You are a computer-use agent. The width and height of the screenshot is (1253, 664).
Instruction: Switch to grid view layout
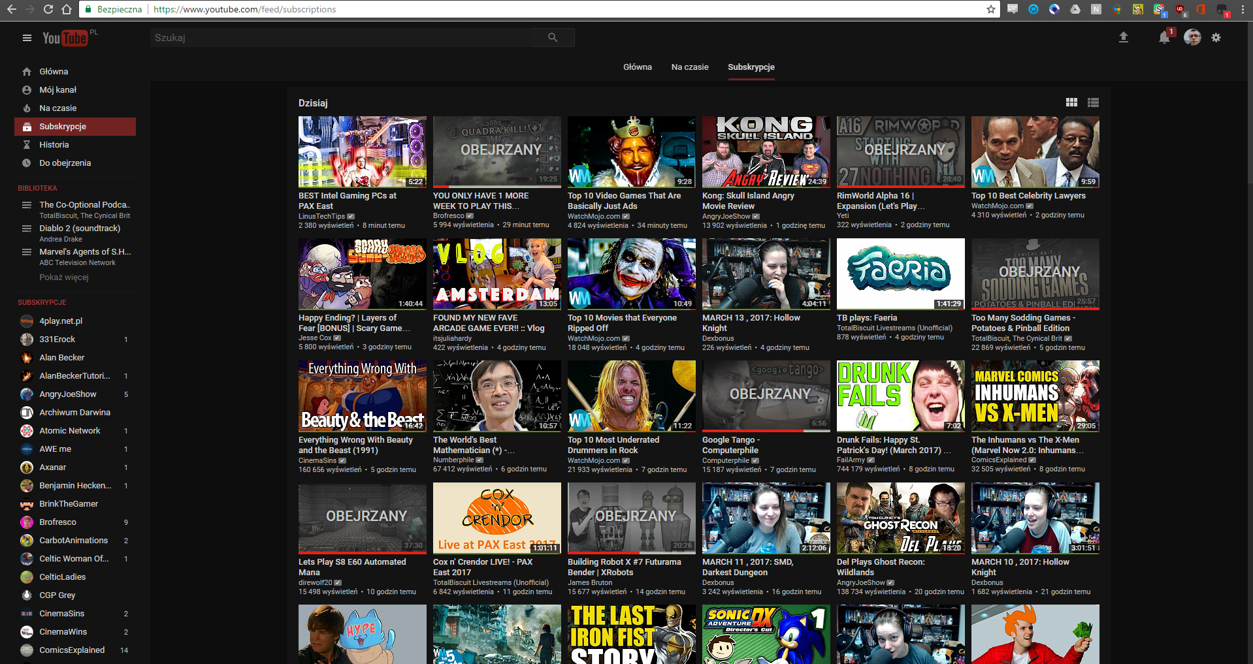coord(1071,103)
